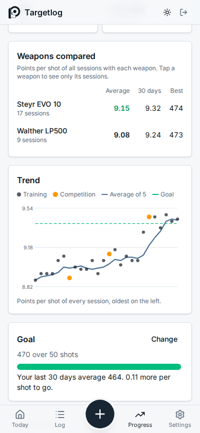Toggle the Average of 5 legend item

124,194
